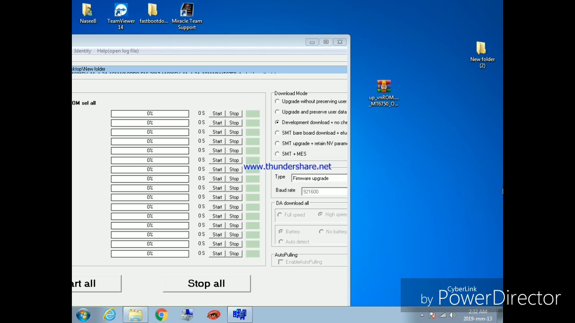Launch Google Chrome from the taskbar
This screenshot has height=323, width=575.
tap(161, 315)
